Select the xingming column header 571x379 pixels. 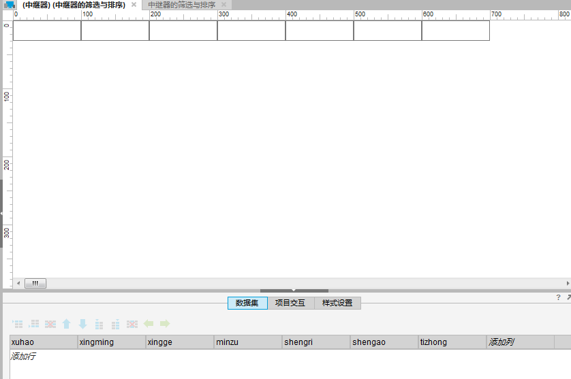point(112,342)
